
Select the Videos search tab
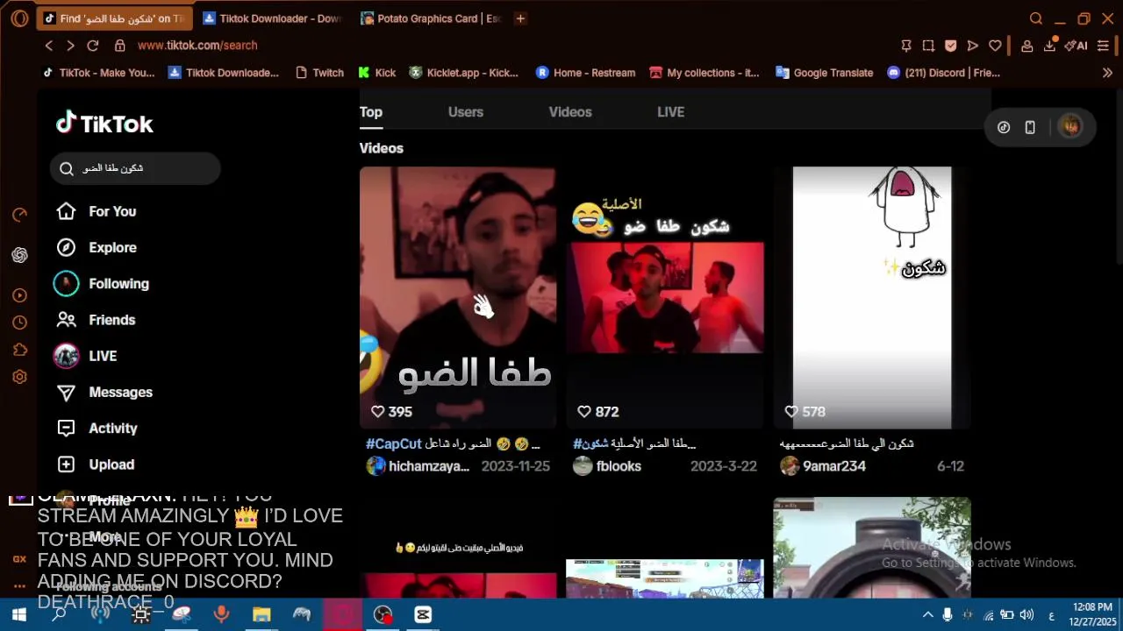(570, 112)
